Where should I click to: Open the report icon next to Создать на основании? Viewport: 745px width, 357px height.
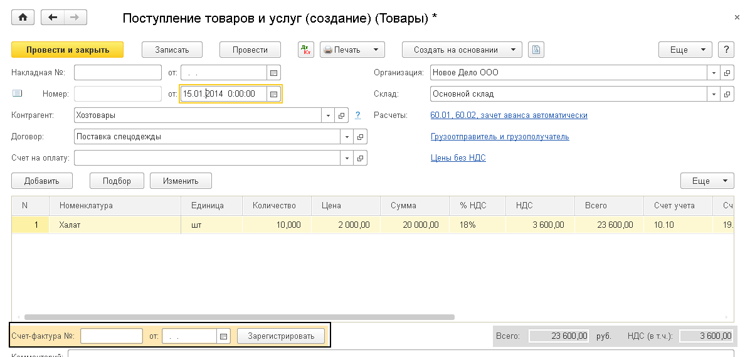click(x=536, y=50)
